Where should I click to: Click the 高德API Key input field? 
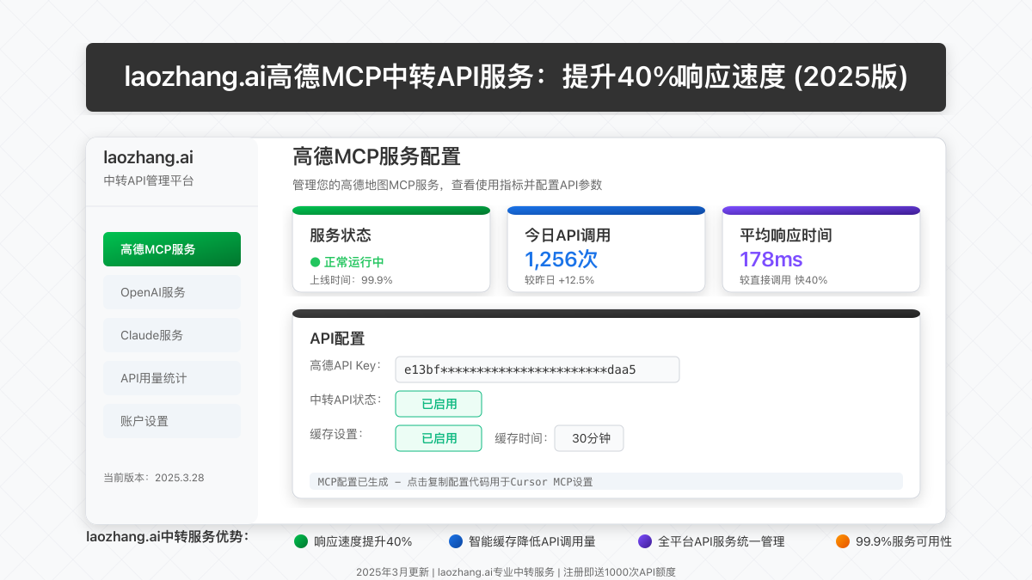[x=537, y=369]
